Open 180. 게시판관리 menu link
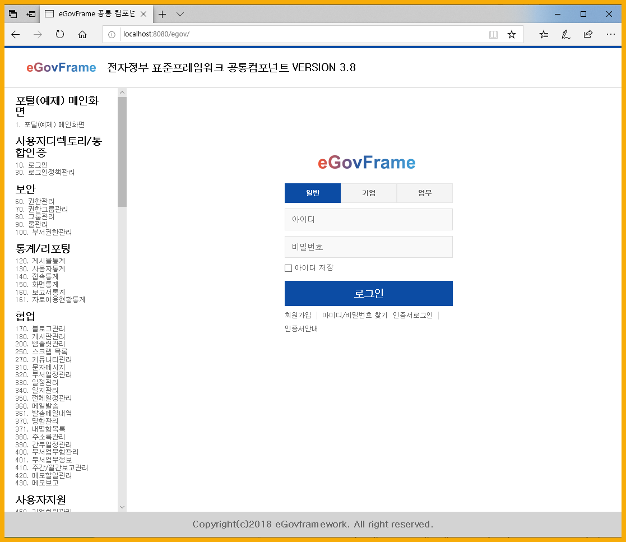The height and width of the screenshot is (542, 626). [x=40, y=336]
